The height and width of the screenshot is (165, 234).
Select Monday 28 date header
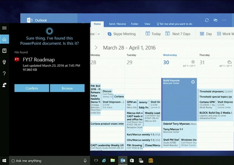point(94,62)
